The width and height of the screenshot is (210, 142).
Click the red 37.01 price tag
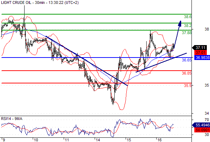pos(200,53)
